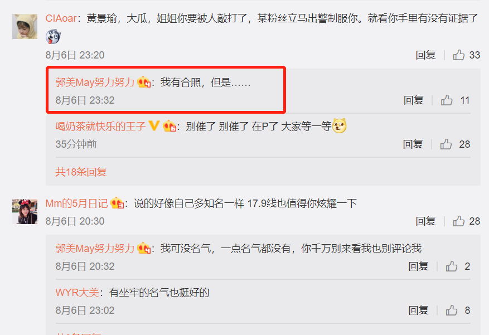Like CIAoar's comment with 33 likes

pos(459,55)
